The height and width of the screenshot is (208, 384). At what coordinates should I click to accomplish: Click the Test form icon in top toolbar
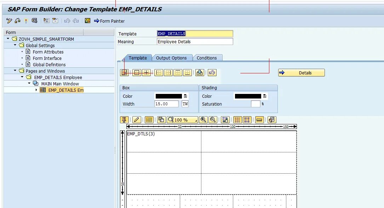tap(35, 21)
